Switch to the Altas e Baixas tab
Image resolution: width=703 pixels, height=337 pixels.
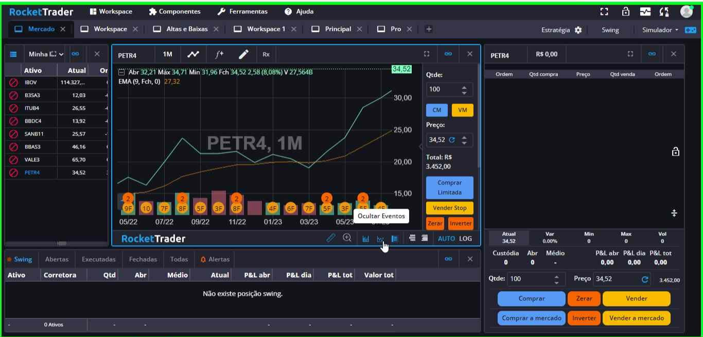click(187, 29)
